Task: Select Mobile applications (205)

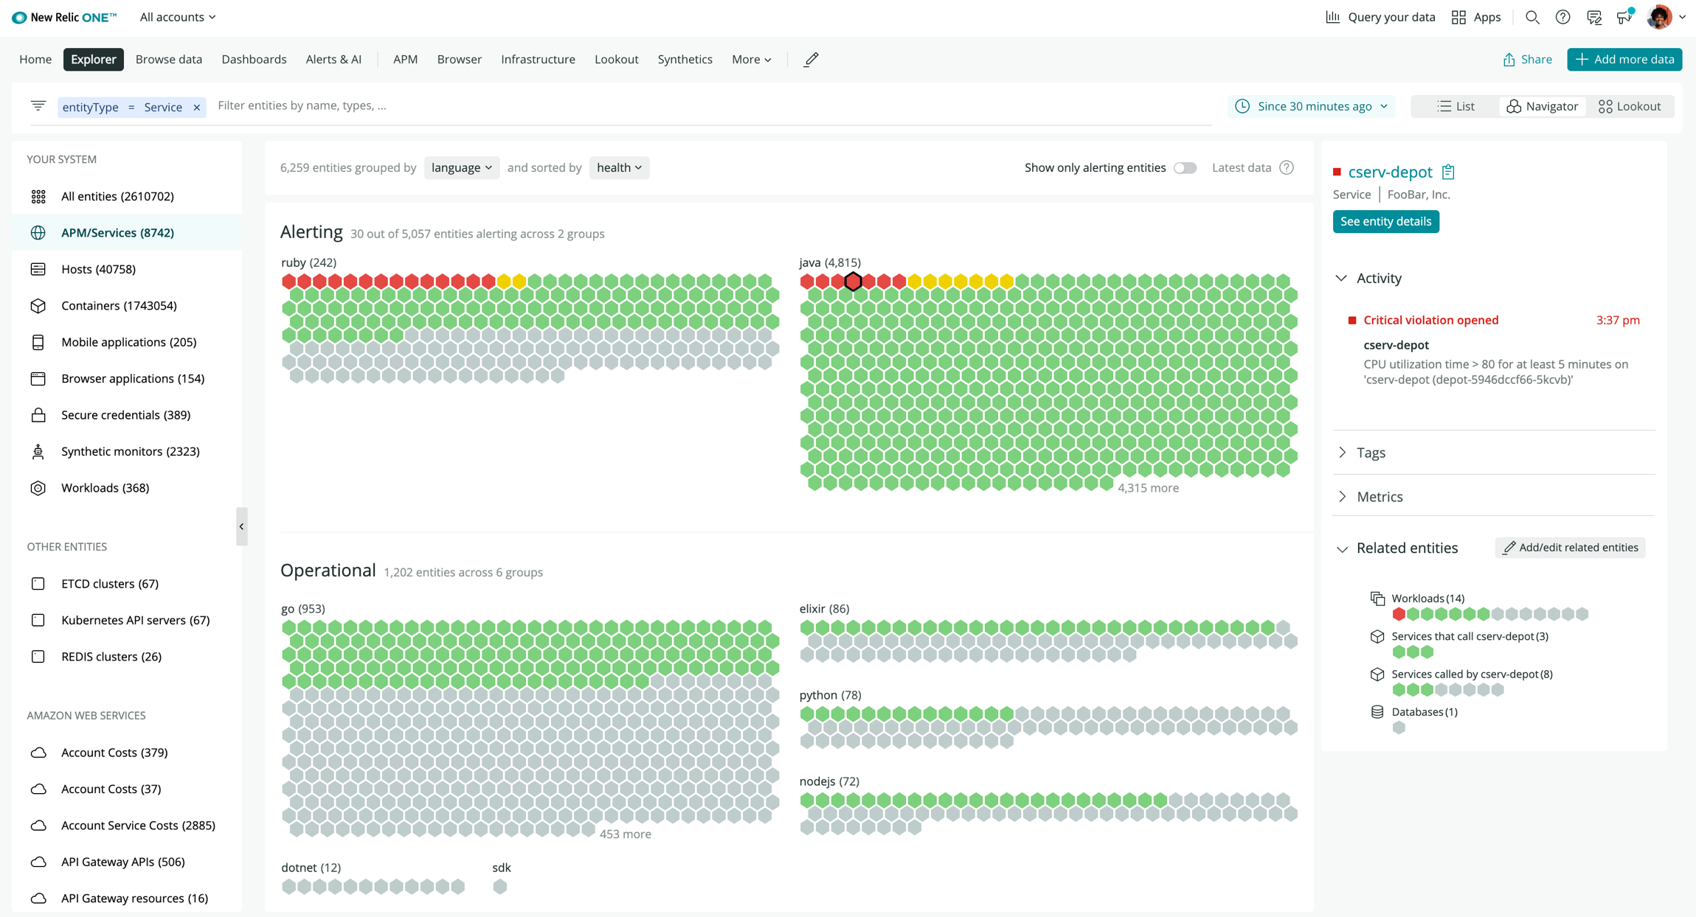Action: [x=127, y=342]
